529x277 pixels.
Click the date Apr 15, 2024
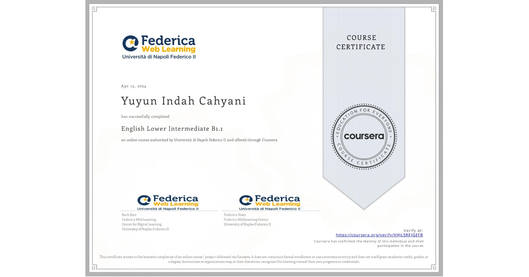[x=133, y=86]
